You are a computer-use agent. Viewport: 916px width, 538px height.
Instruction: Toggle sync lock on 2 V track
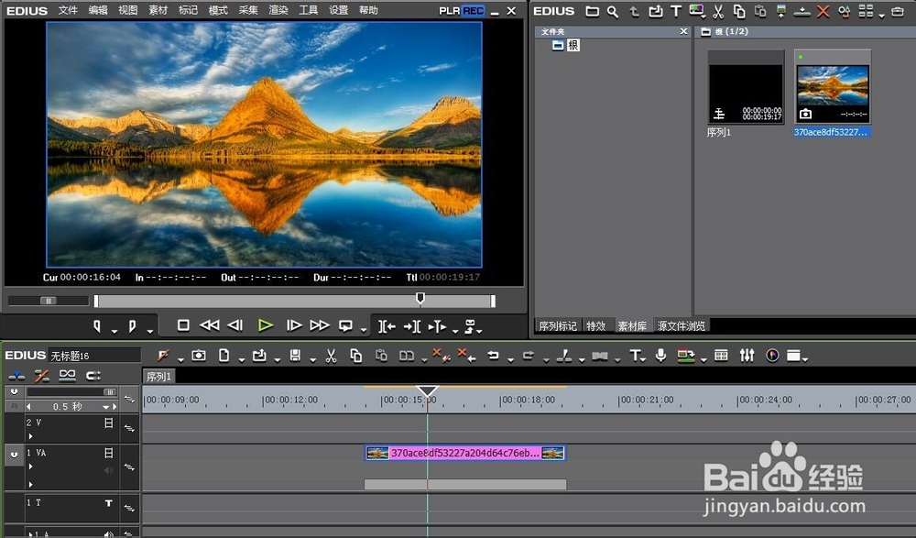(130, 429)
